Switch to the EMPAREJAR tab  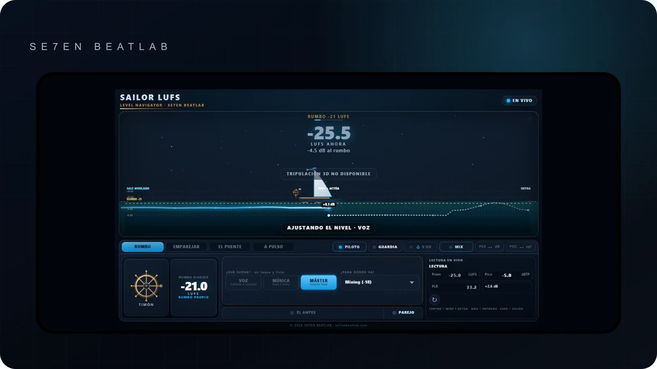click(x=186, y=247)
